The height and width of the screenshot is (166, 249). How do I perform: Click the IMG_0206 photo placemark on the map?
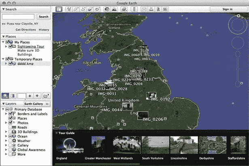pyautogui.click(x=143, y=116)
